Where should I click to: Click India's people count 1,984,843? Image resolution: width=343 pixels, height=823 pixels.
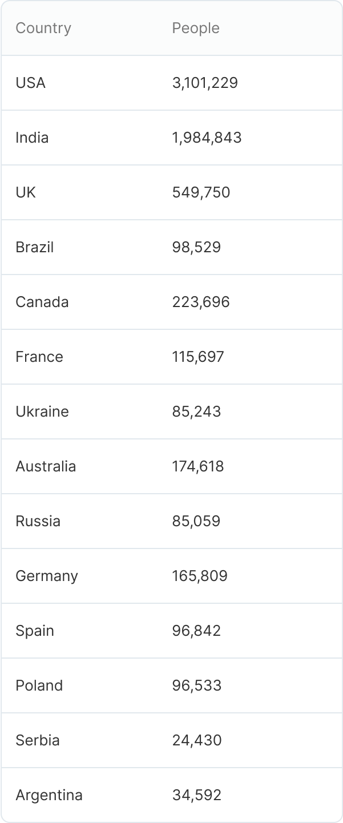(x=207, y=138)
